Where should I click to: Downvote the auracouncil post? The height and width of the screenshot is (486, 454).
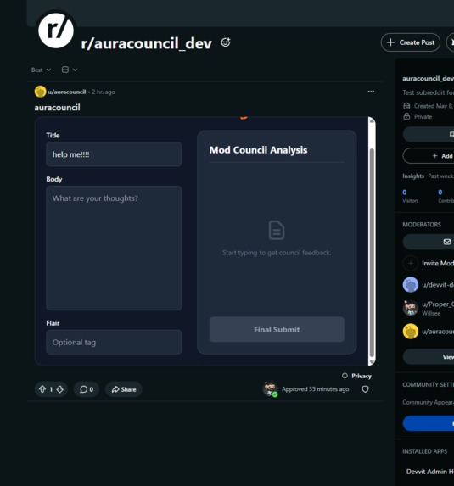60,389
